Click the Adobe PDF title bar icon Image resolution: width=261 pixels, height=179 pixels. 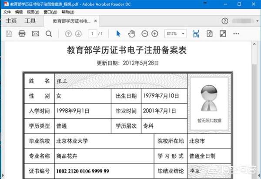coord(7,3)
